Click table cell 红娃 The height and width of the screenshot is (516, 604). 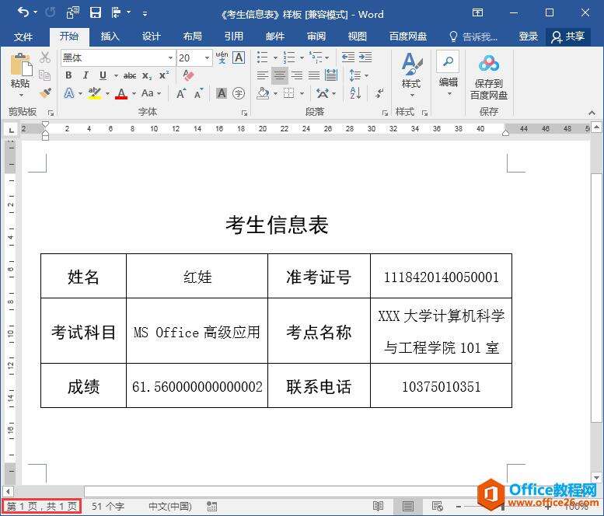pos(197,277)
